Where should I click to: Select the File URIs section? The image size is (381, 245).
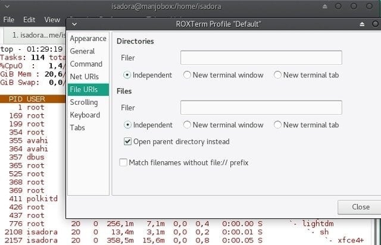[88, 90]
